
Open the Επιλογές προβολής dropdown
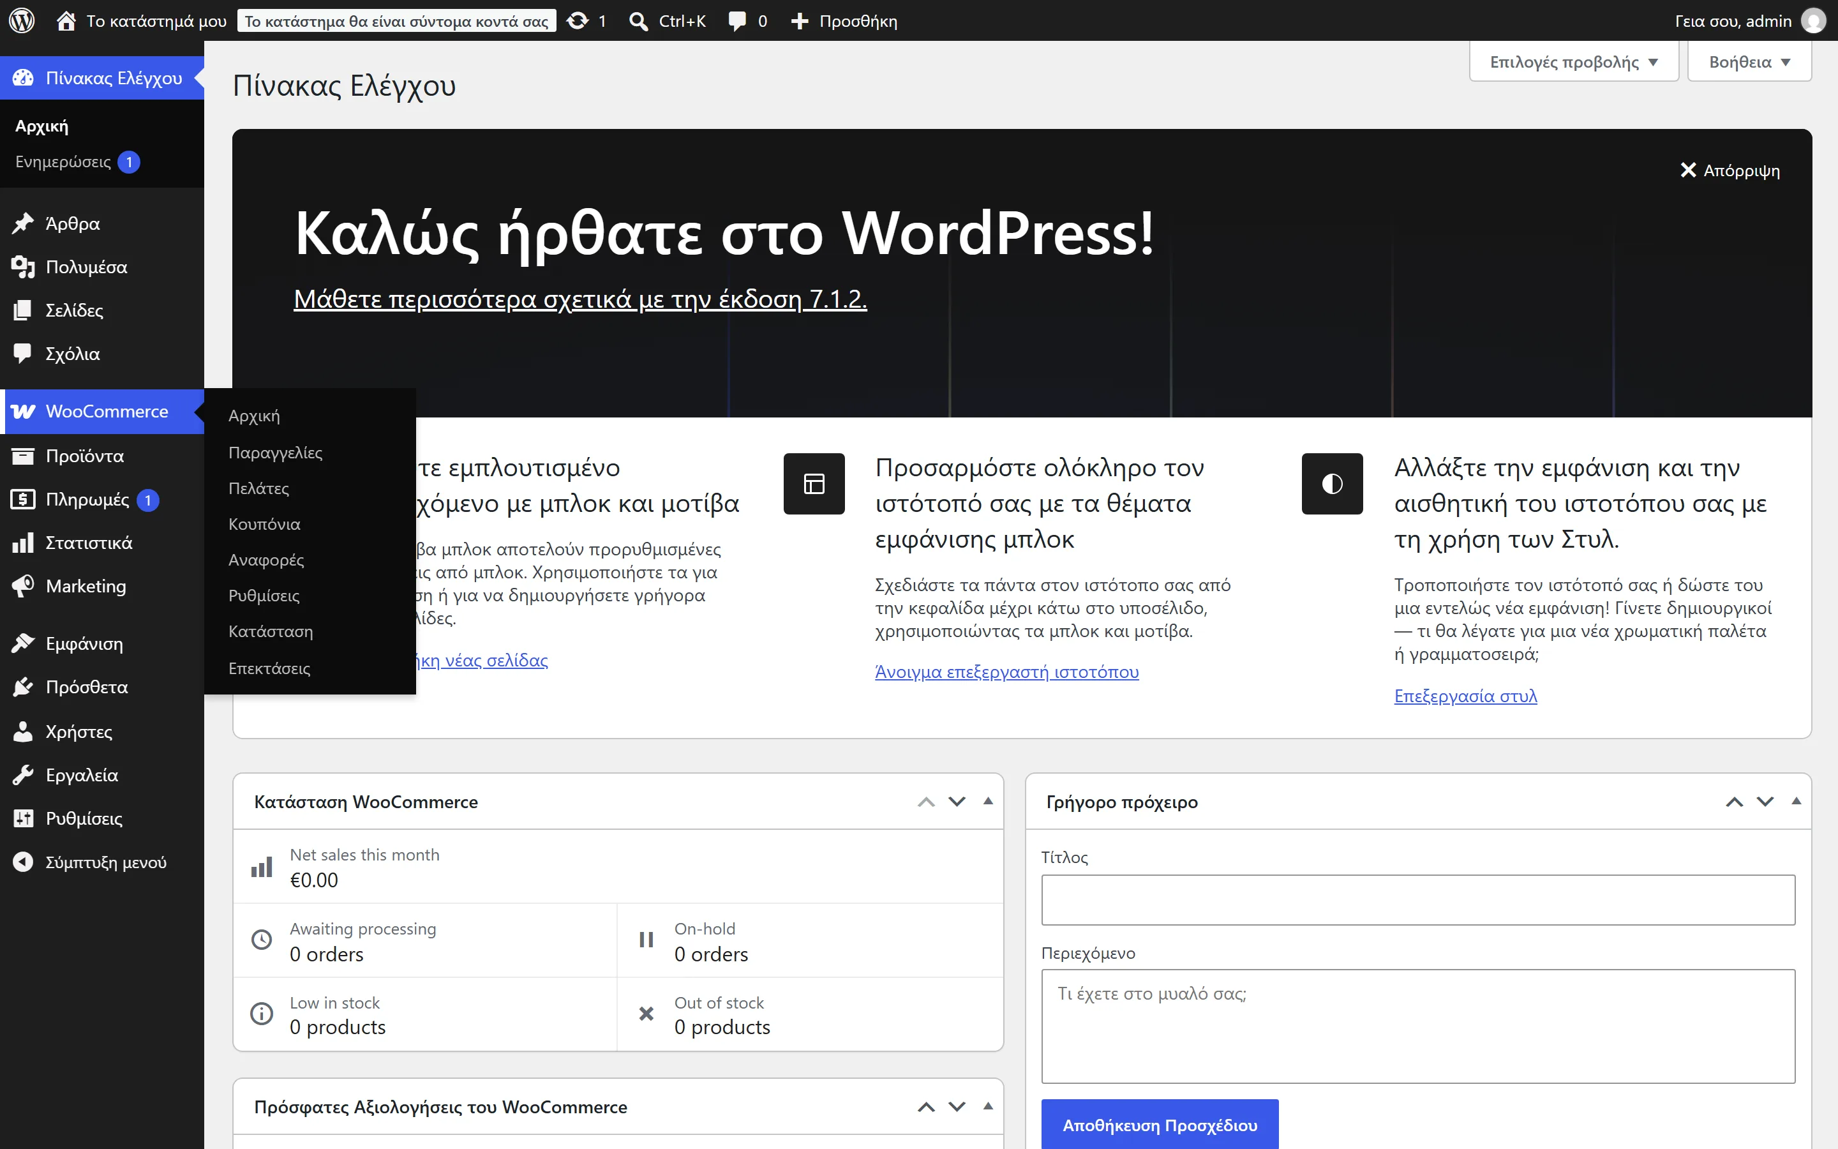click(1574, 61)
